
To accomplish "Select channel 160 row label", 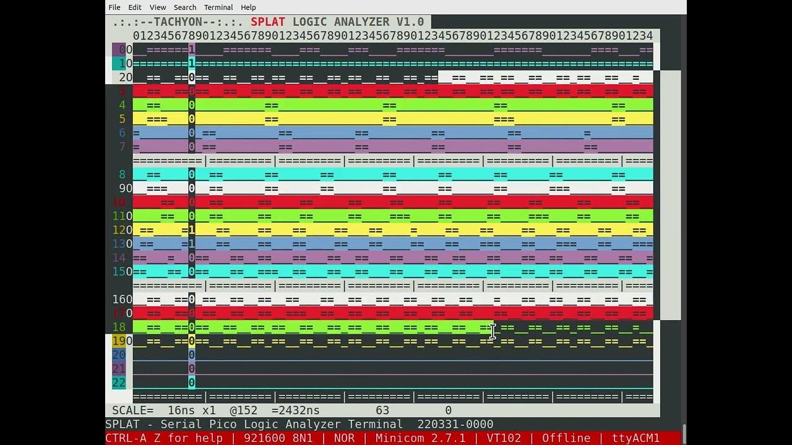I will [x=123, y=299].
